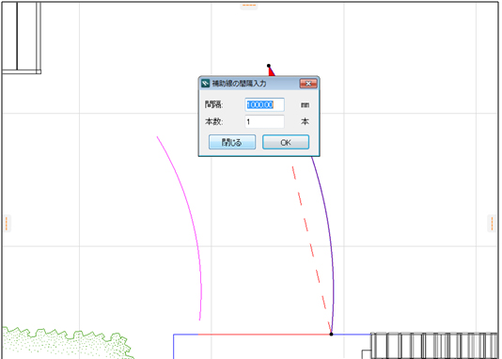Expand the top orange dotted panel handle
502x359 pixels.
pos(249,5)
